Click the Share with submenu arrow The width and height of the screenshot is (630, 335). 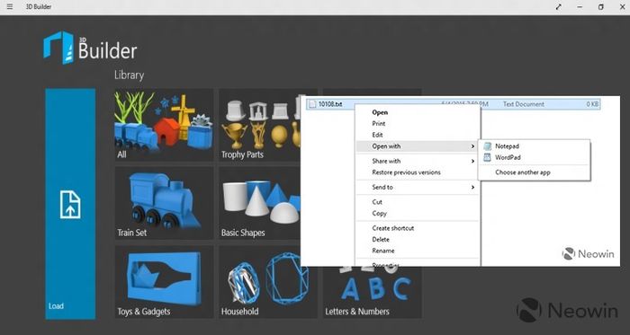tap(472, 162)
